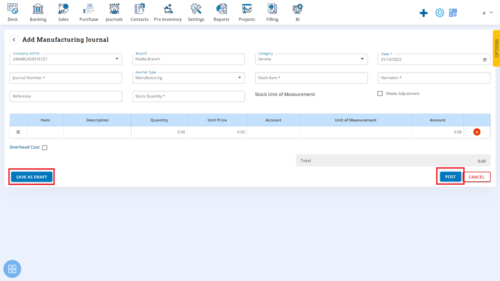Go back using the arrow beside the title
This screenshot has height=281, width=500.
[x=14, y=40]
